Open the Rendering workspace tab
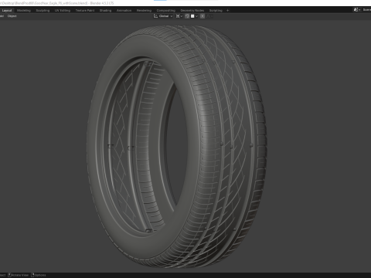371x278 pixels. 144,11
